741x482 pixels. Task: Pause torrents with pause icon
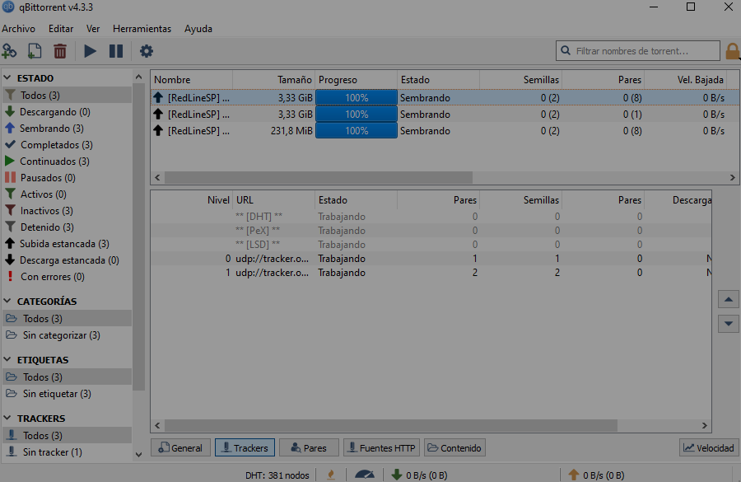coord(116,50)
